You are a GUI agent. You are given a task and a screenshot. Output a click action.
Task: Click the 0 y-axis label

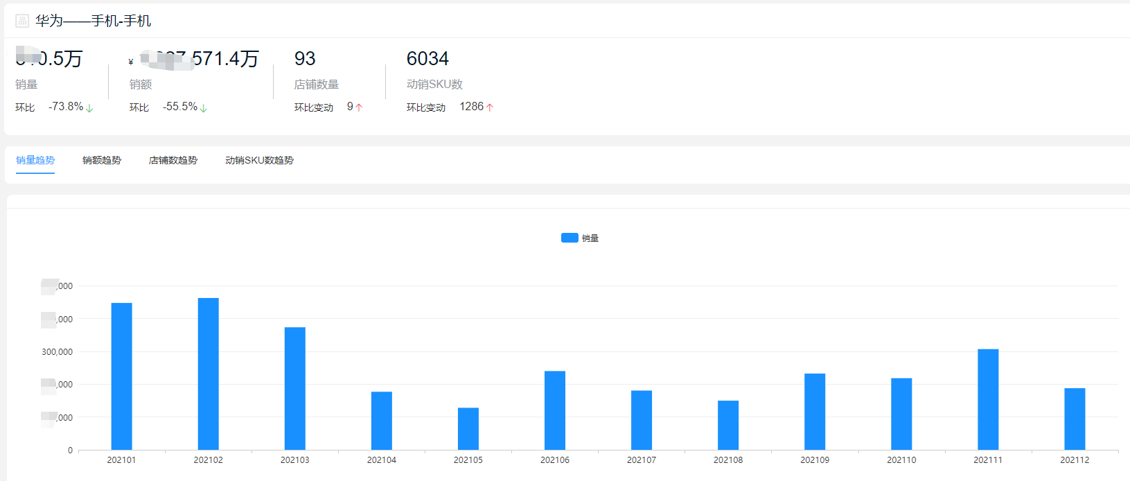coord(70,451)
